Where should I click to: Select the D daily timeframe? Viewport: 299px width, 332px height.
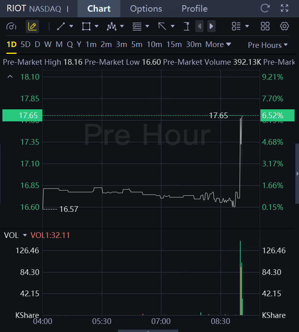pos(37,45)
